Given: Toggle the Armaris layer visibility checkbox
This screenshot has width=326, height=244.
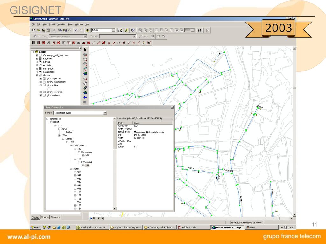Looking at the screenshot, I should point(40,65).
